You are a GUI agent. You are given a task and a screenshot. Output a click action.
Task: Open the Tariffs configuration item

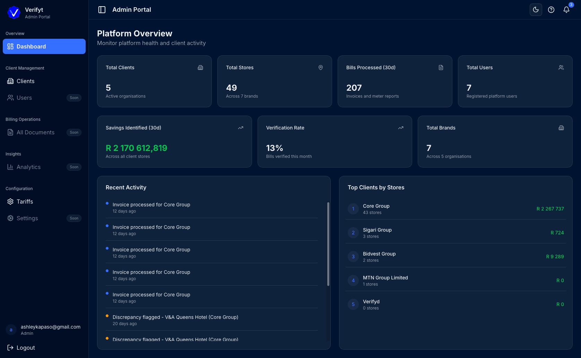tap(44, 202)
